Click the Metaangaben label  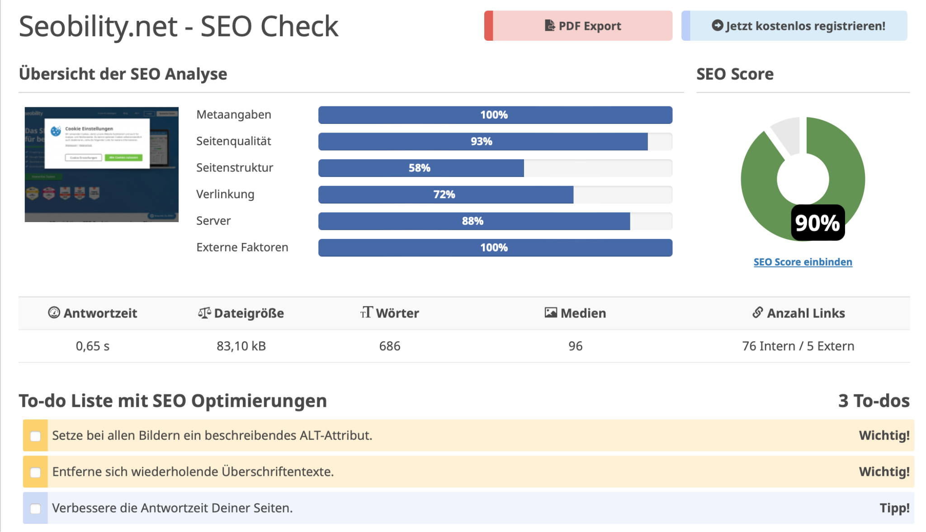pos(234,115)
